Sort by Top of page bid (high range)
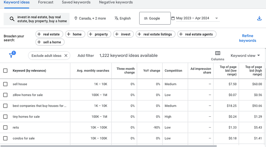This screenshot has height=147, width=266. click(254, 71)
